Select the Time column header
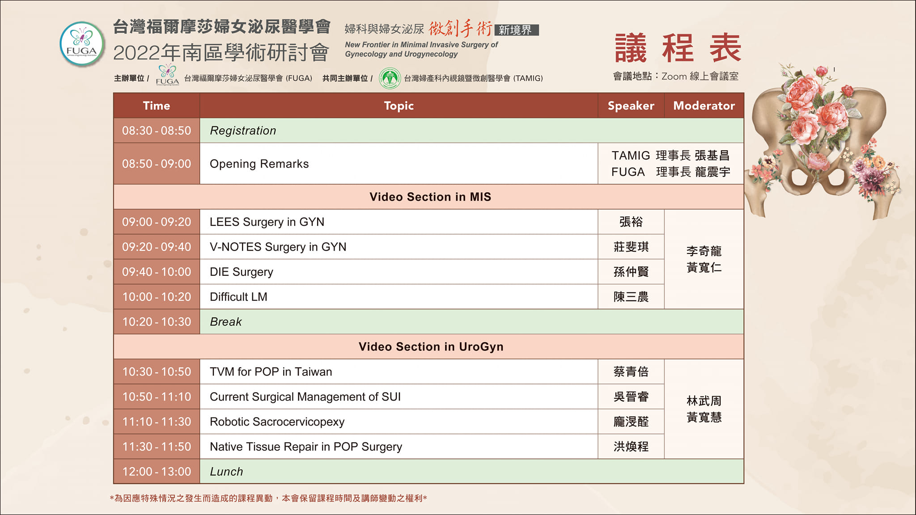 point(156,106)
